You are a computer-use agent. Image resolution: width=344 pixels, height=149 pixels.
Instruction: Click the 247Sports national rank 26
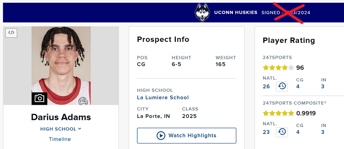[x=266, y=86]
